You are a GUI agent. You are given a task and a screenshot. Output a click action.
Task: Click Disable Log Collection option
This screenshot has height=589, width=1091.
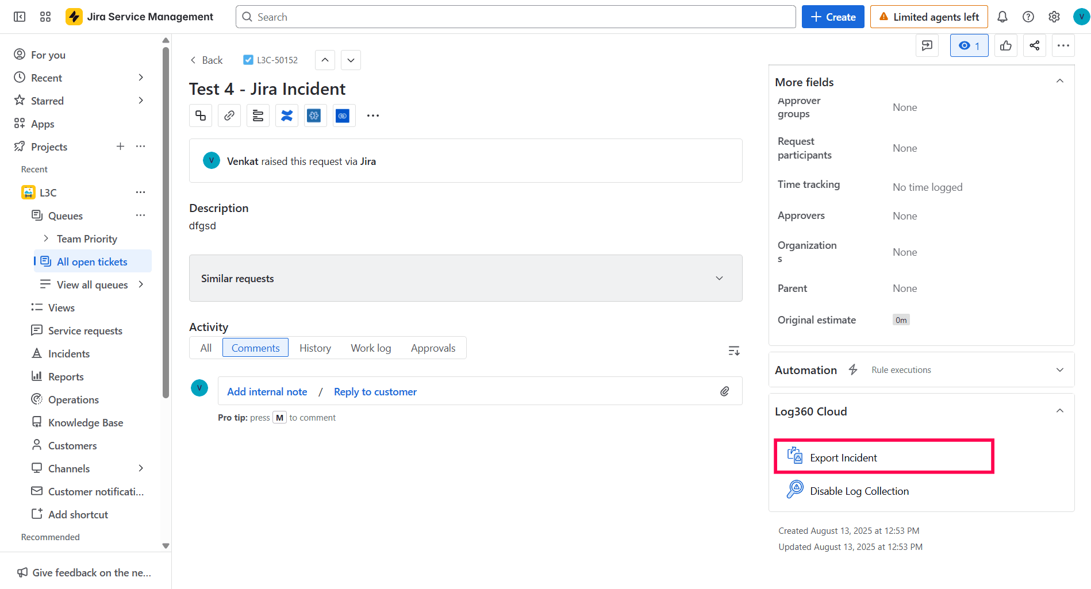pos(859,490)
